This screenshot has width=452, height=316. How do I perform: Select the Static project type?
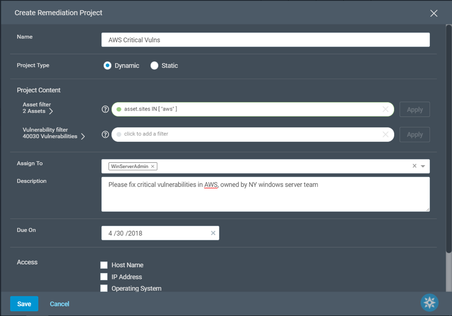point(154,65)
